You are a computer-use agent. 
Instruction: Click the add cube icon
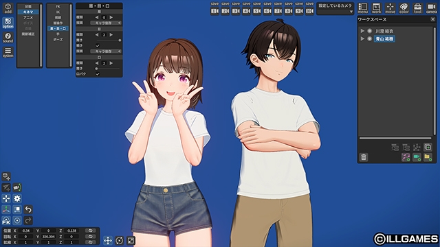tap(8, 8)
